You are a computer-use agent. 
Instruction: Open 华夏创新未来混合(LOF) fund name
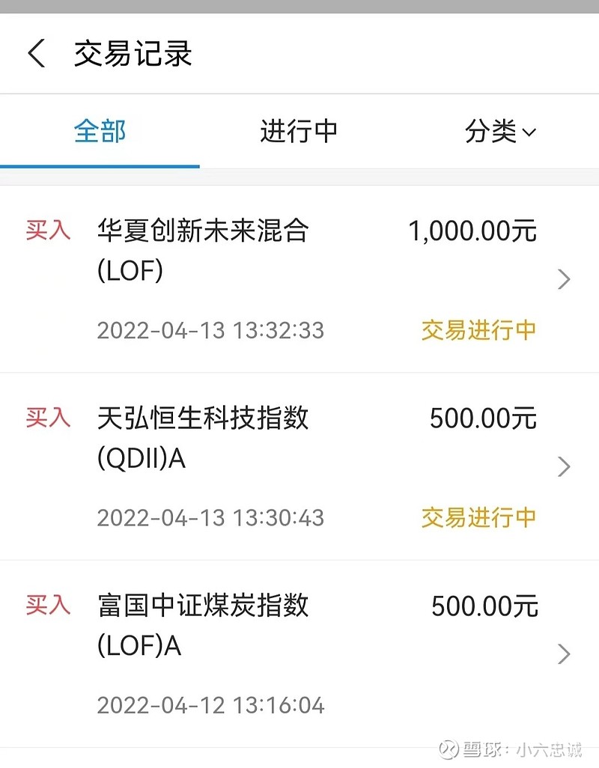pyautogui.click(x=202, y=250)
